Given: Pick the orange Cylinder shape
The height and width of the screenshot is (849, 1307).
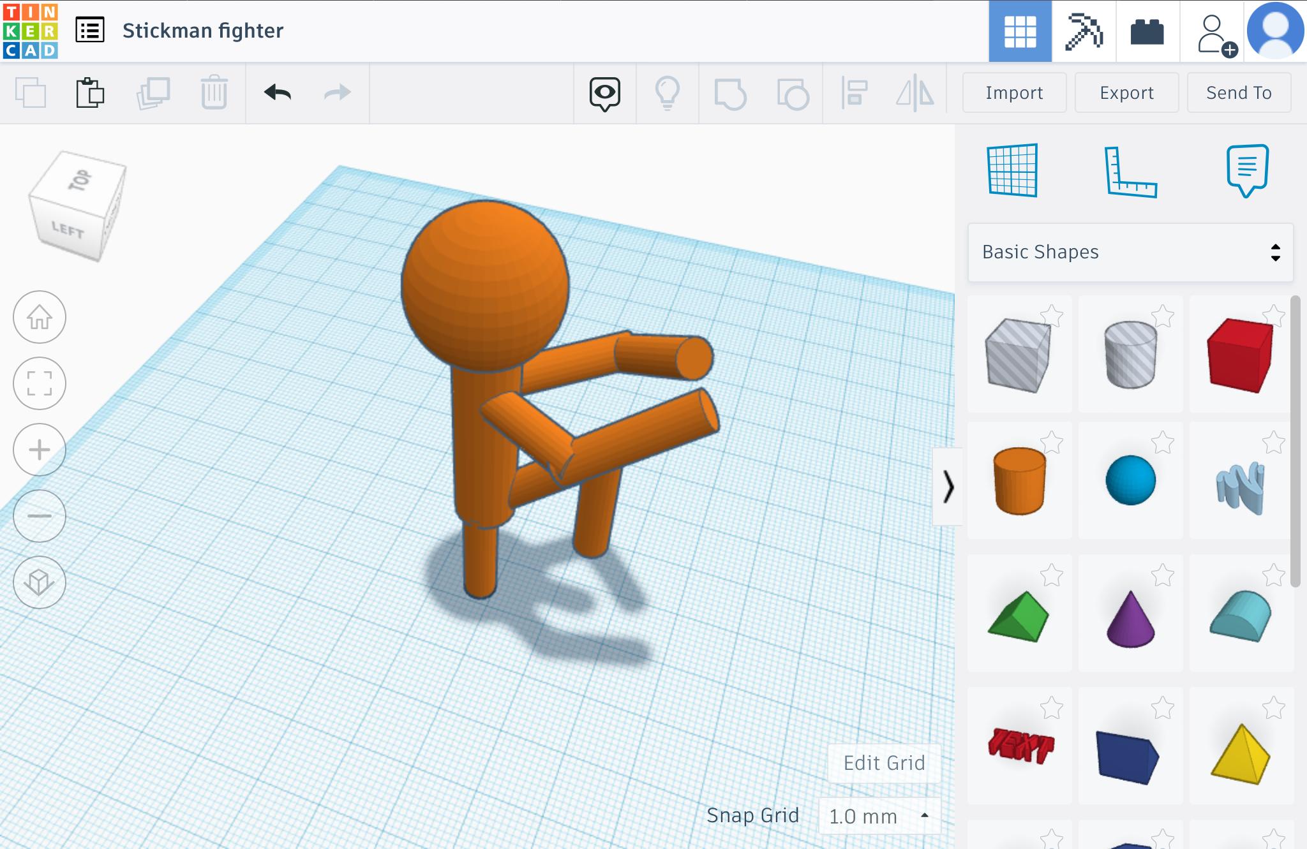Looking at the screenshot, I should click(1019, 480).
